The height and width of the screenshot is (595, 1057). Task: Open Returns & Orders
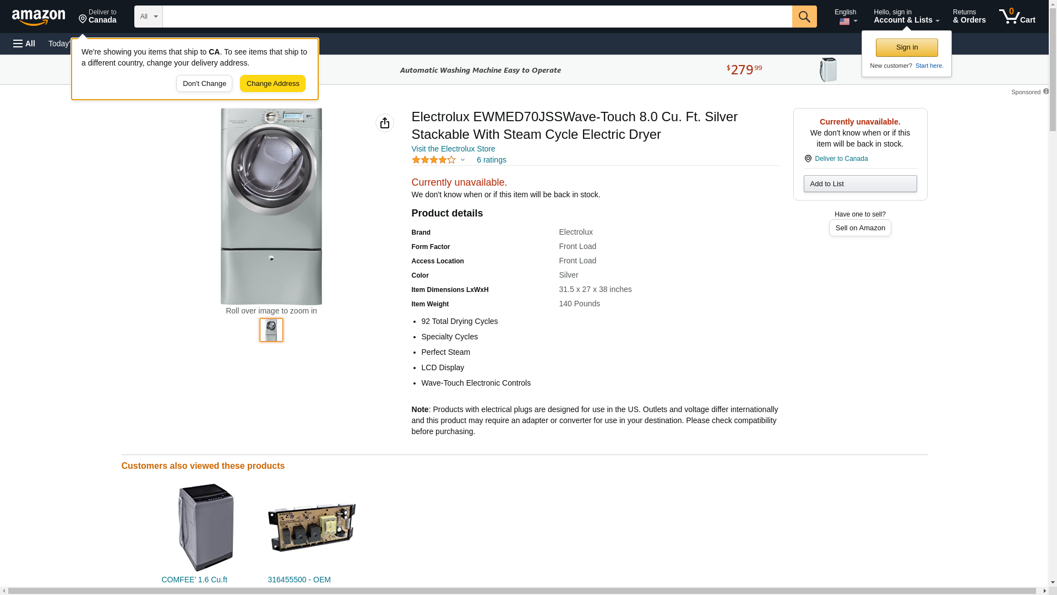pos(969,17)
